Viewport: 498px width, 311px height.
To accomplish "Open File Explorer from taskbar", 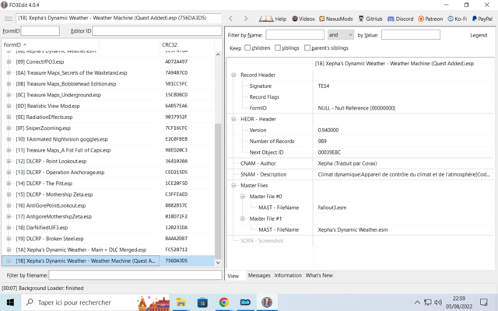I will click(181, 302).
